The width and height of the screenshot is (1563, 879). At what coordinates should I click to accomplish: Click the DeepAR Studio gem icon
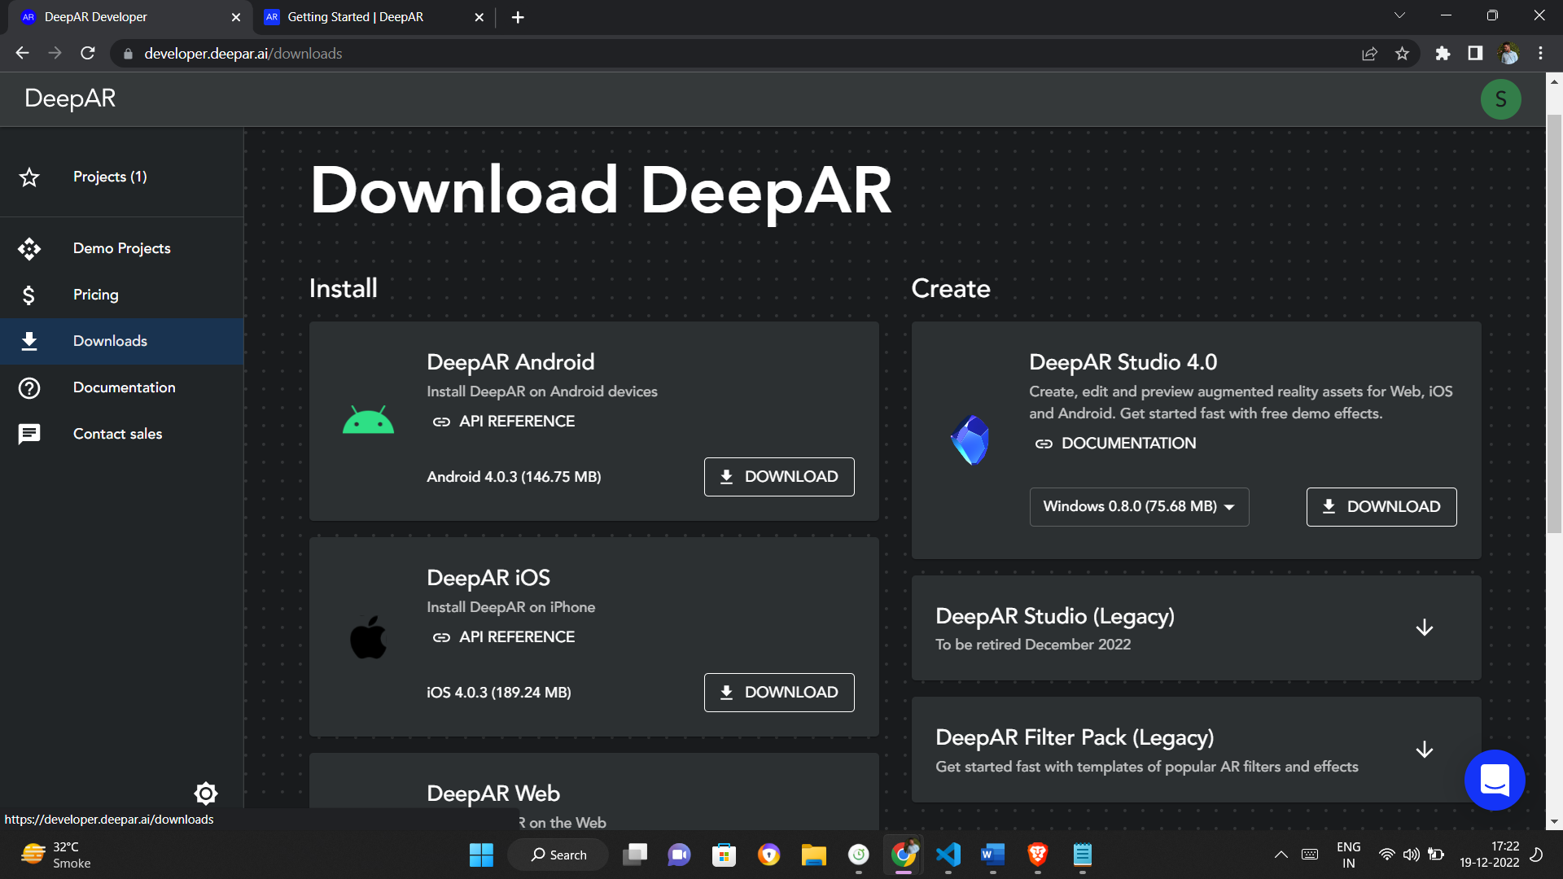[x=970, y=440]
